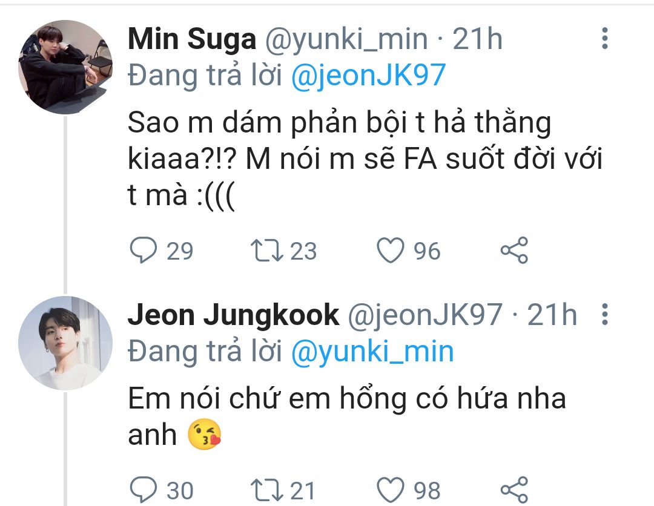The width and height of the screenshot is (654, 506).
Task: Open Jungkook's reply tweet text
Action: coord(345,399)
